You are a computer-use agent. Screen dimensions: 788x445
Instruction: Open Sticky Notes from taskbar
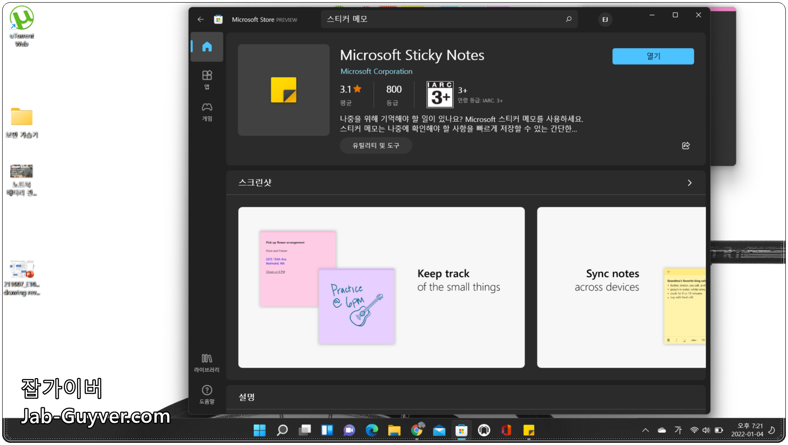529,430
